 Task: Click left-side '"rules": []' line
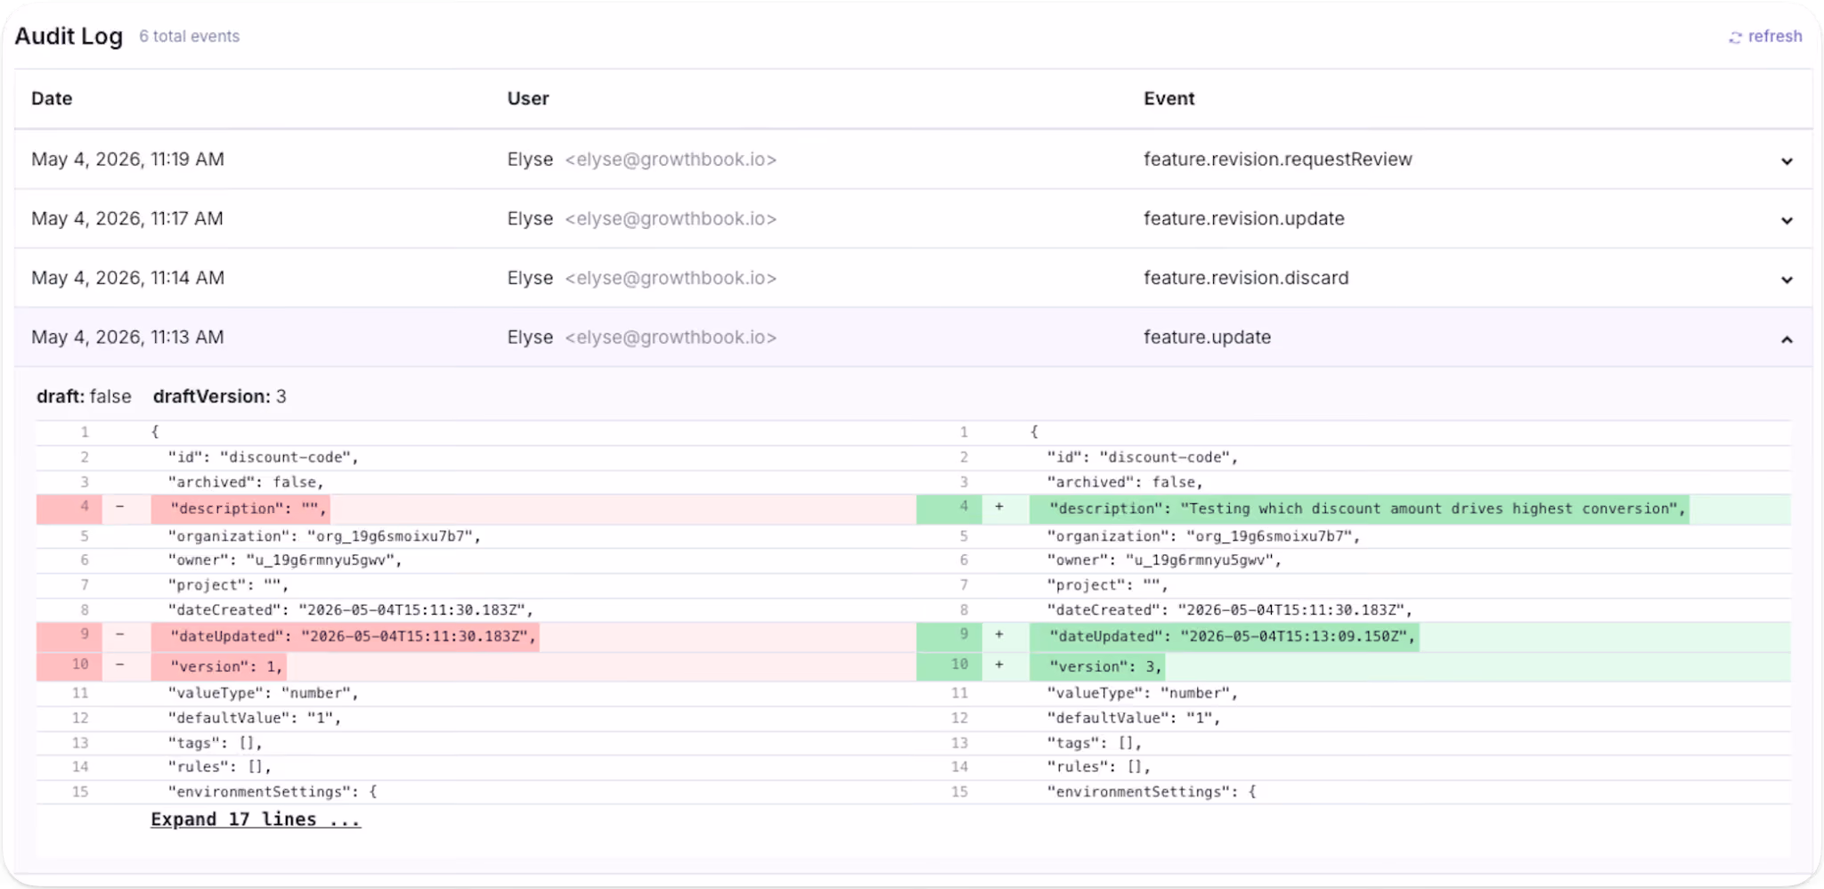point(219,767)
